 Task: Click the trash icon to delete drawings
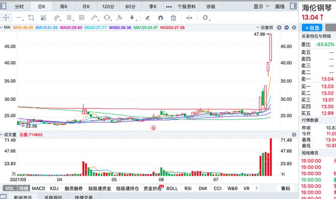point(173,18)
